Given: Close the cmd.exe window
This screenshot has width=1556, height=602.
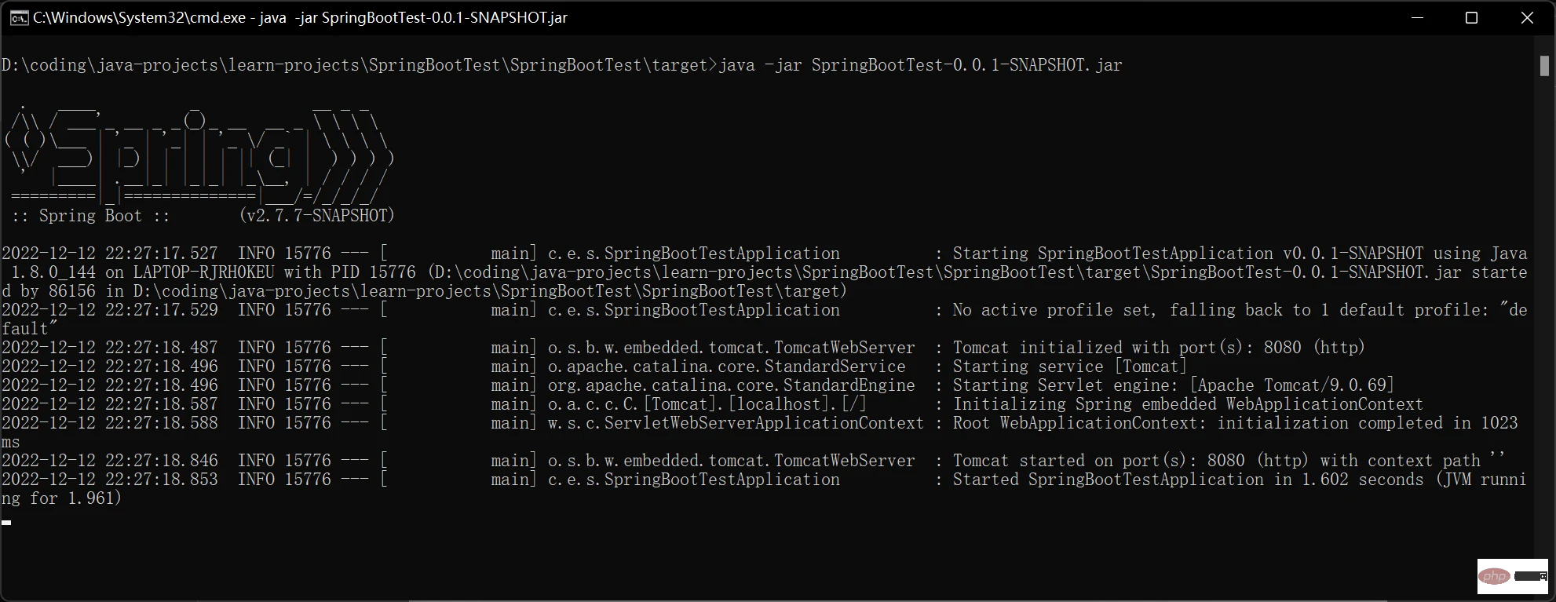Looking at the screenshot, I should [1527, 18].
